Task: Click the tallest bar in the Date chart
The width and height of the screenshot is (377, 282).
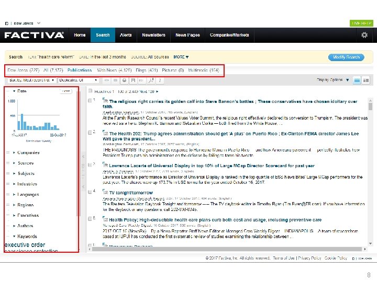Action: click(x=22, y=122)
